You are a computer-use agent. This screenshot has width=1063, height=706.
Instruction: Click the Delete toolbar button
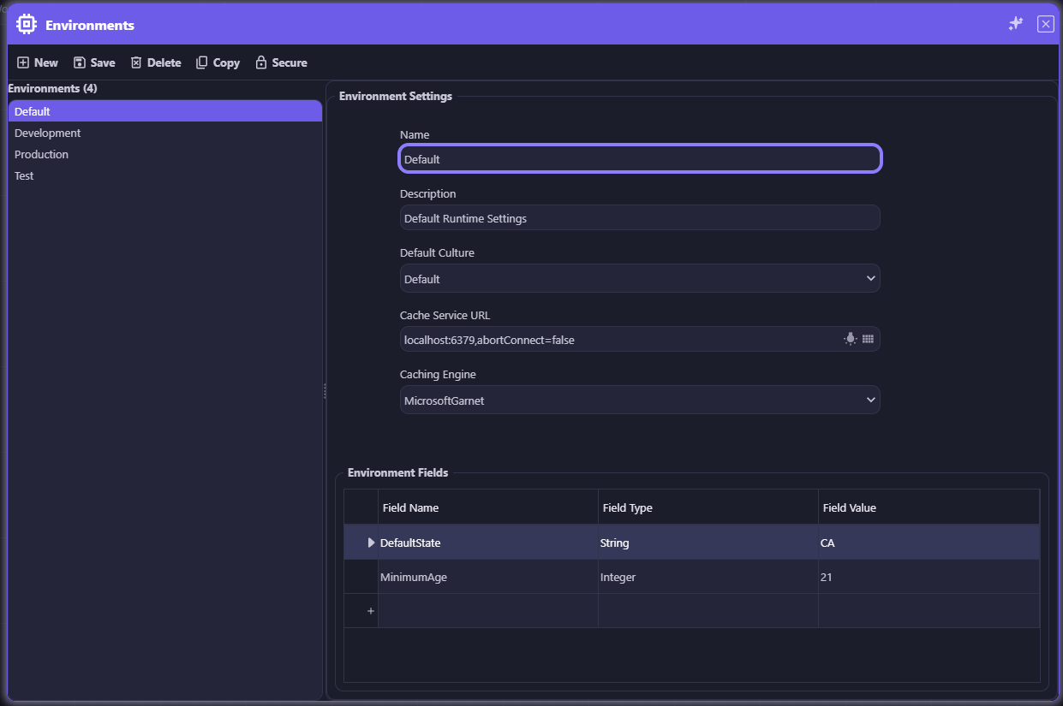coord(156,62)
